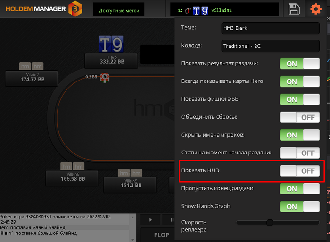The width and height of the screenshot is (330, 242).
Task: Click Villain6's hidden hm cards
Action: (73, 166)
